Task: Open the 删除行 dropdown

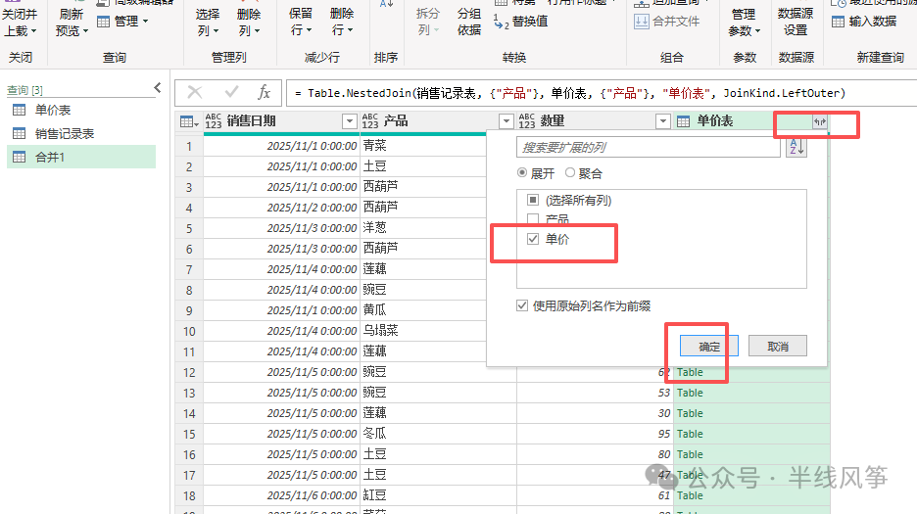Action: point(342,23)
